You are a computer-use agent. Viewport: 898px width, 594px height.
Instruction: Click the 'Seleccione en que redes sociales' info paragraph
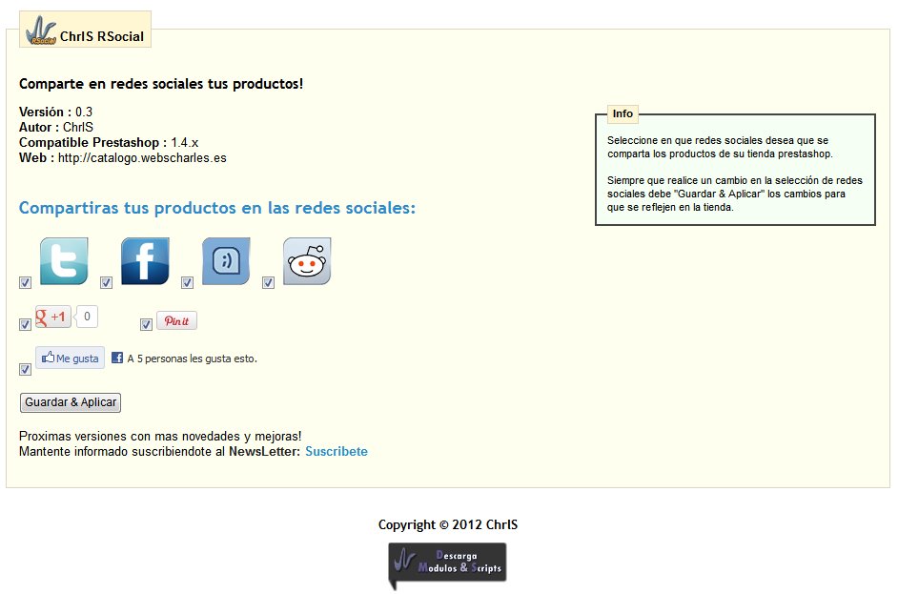[720, 147]
